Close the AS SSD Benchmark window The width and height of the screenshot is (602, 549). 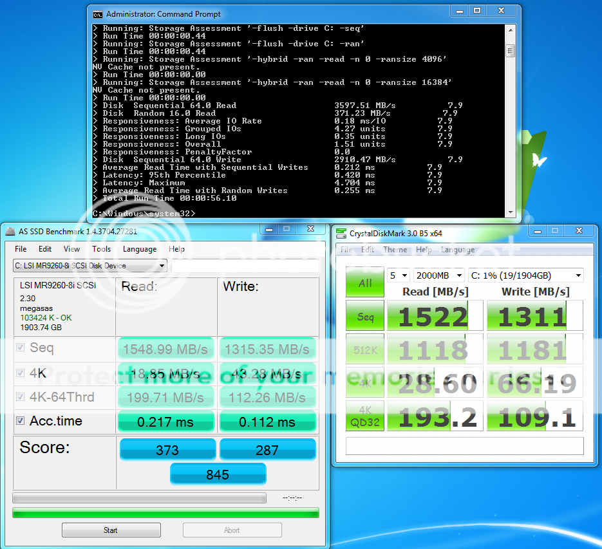click(x=311, y=229)
